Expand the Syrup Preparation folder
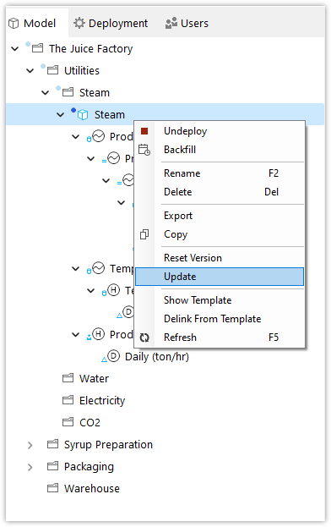The width and height of the screenshot is (331, 527). tap(30, 445)
